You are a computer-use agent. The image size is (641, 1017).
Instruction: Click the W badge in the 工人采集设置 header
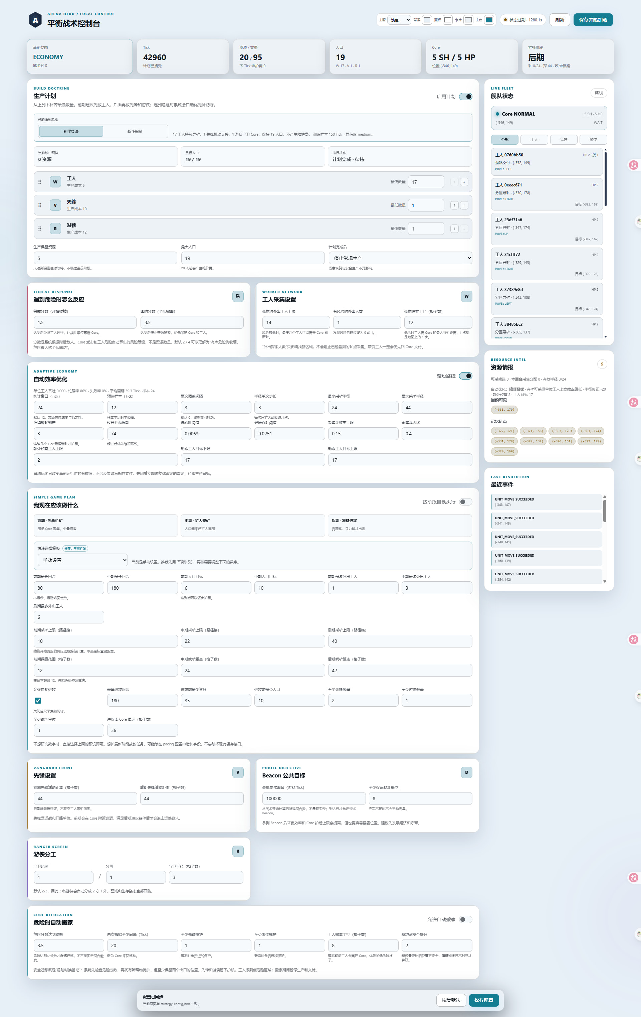(466, 296)
